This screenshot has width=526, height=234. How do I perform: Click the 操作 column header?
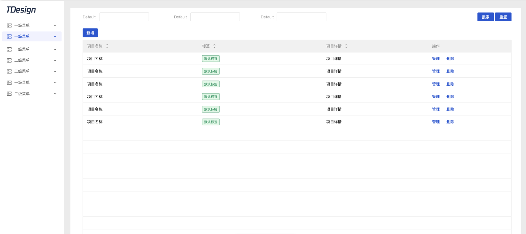pos(436,46)
